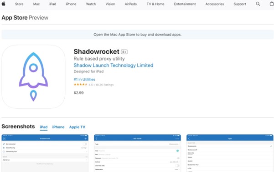Image resolution: width=274 pixels, height=172 pixels.
Task: Click the Shadowrocket rocket app icon
Action: click(x=33, y=76)
